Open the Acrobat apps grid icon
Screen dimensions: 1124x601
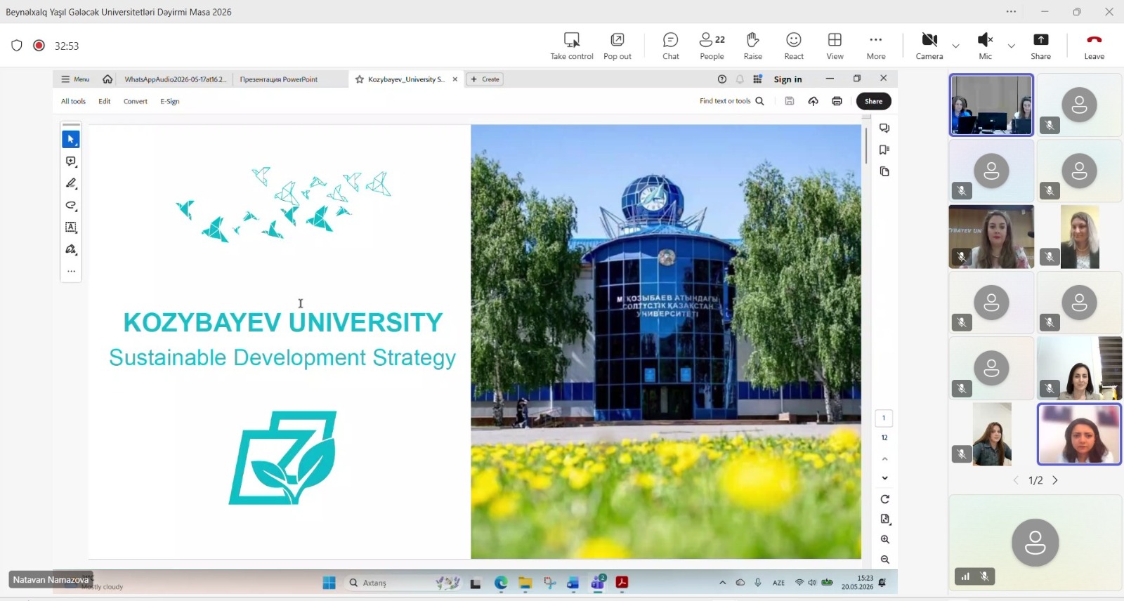click(757, 79)
